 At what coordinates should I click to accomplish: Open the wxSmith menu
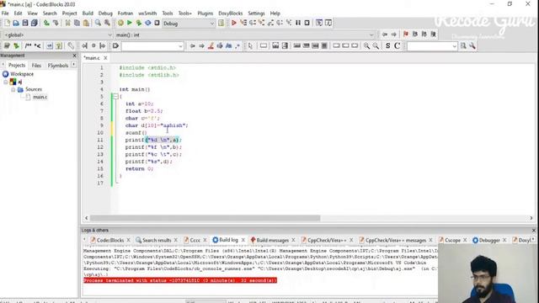147,13
